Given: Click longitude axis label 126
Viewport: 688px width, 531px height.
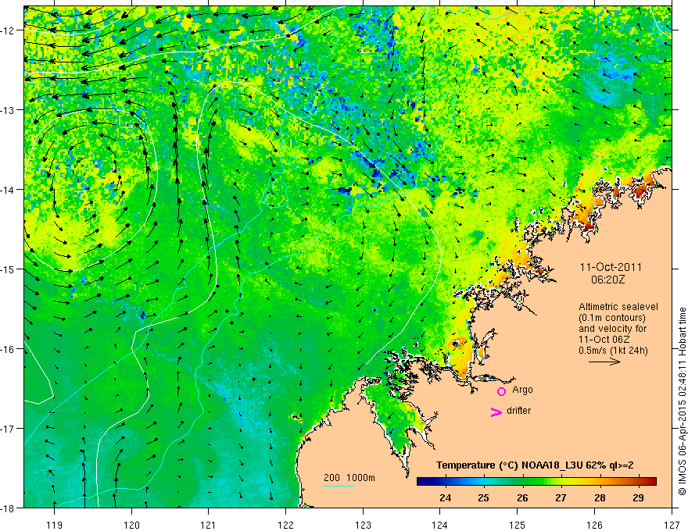Looking at the screenshot, I should click(594, 525).
